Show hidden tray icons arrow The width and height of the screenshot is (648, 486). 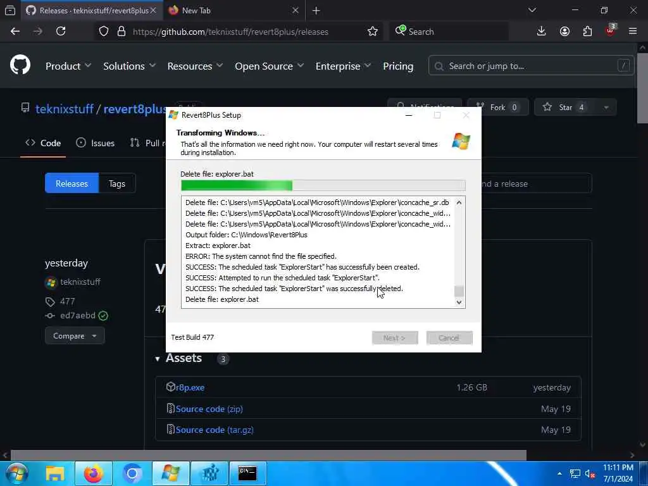point(559,474)
